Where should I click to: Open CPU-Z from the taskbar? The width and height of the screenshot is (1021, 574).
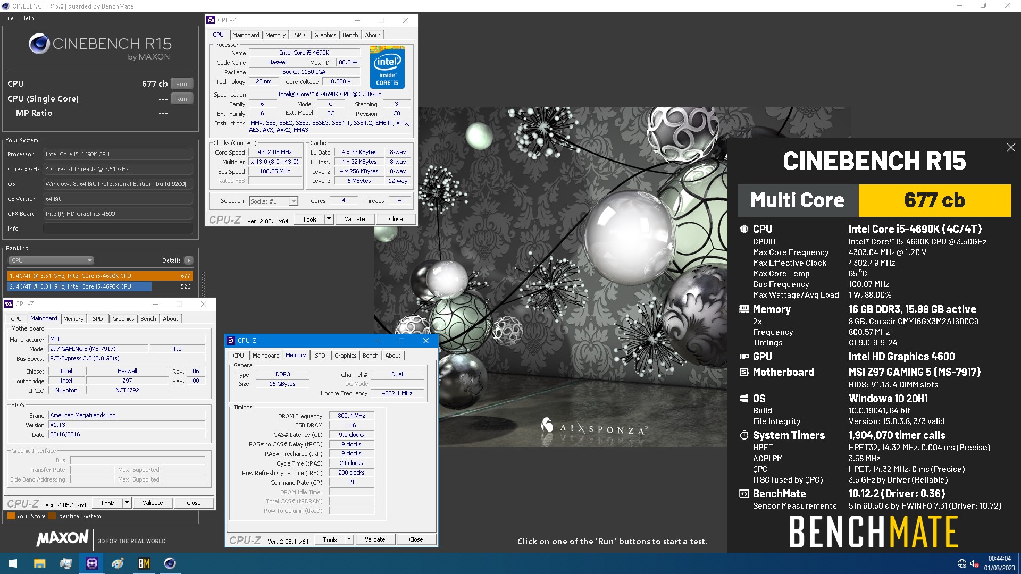pyautogui.click(x=91, y=563)
